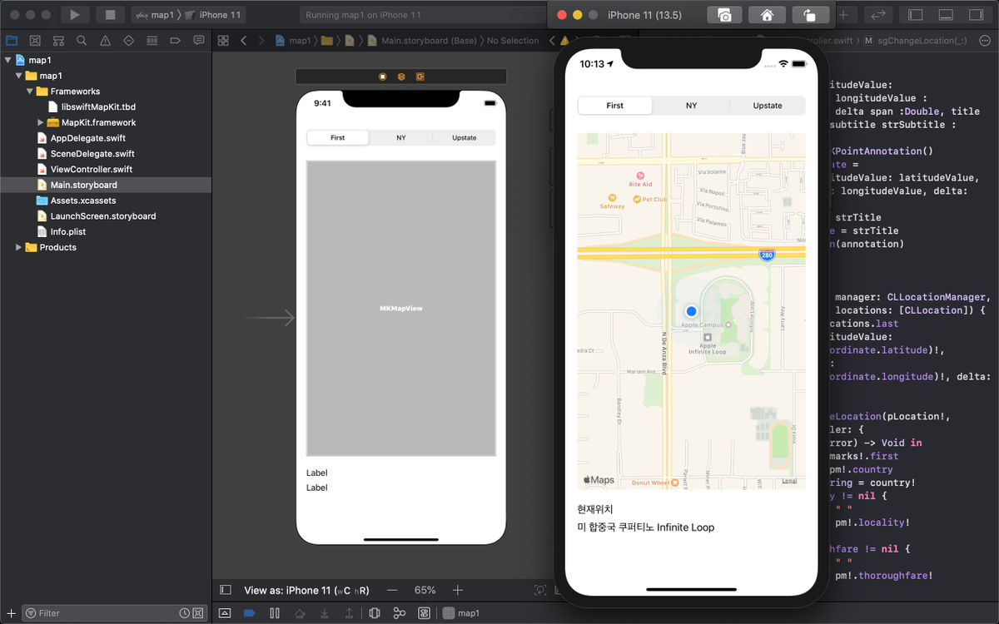Collapse the map1 project root
999x624 pixels.
pyautogui.click(x=8, y=60)
